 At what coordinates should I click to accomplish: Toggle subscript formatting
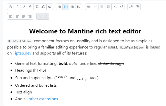(x=115, y=7)
